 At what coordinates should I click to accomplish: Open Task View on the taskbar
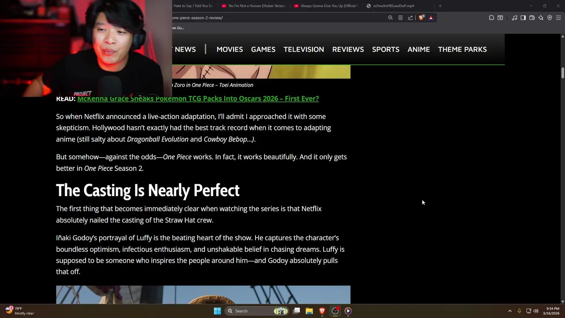pyautogui.click(x=297, y=311)
